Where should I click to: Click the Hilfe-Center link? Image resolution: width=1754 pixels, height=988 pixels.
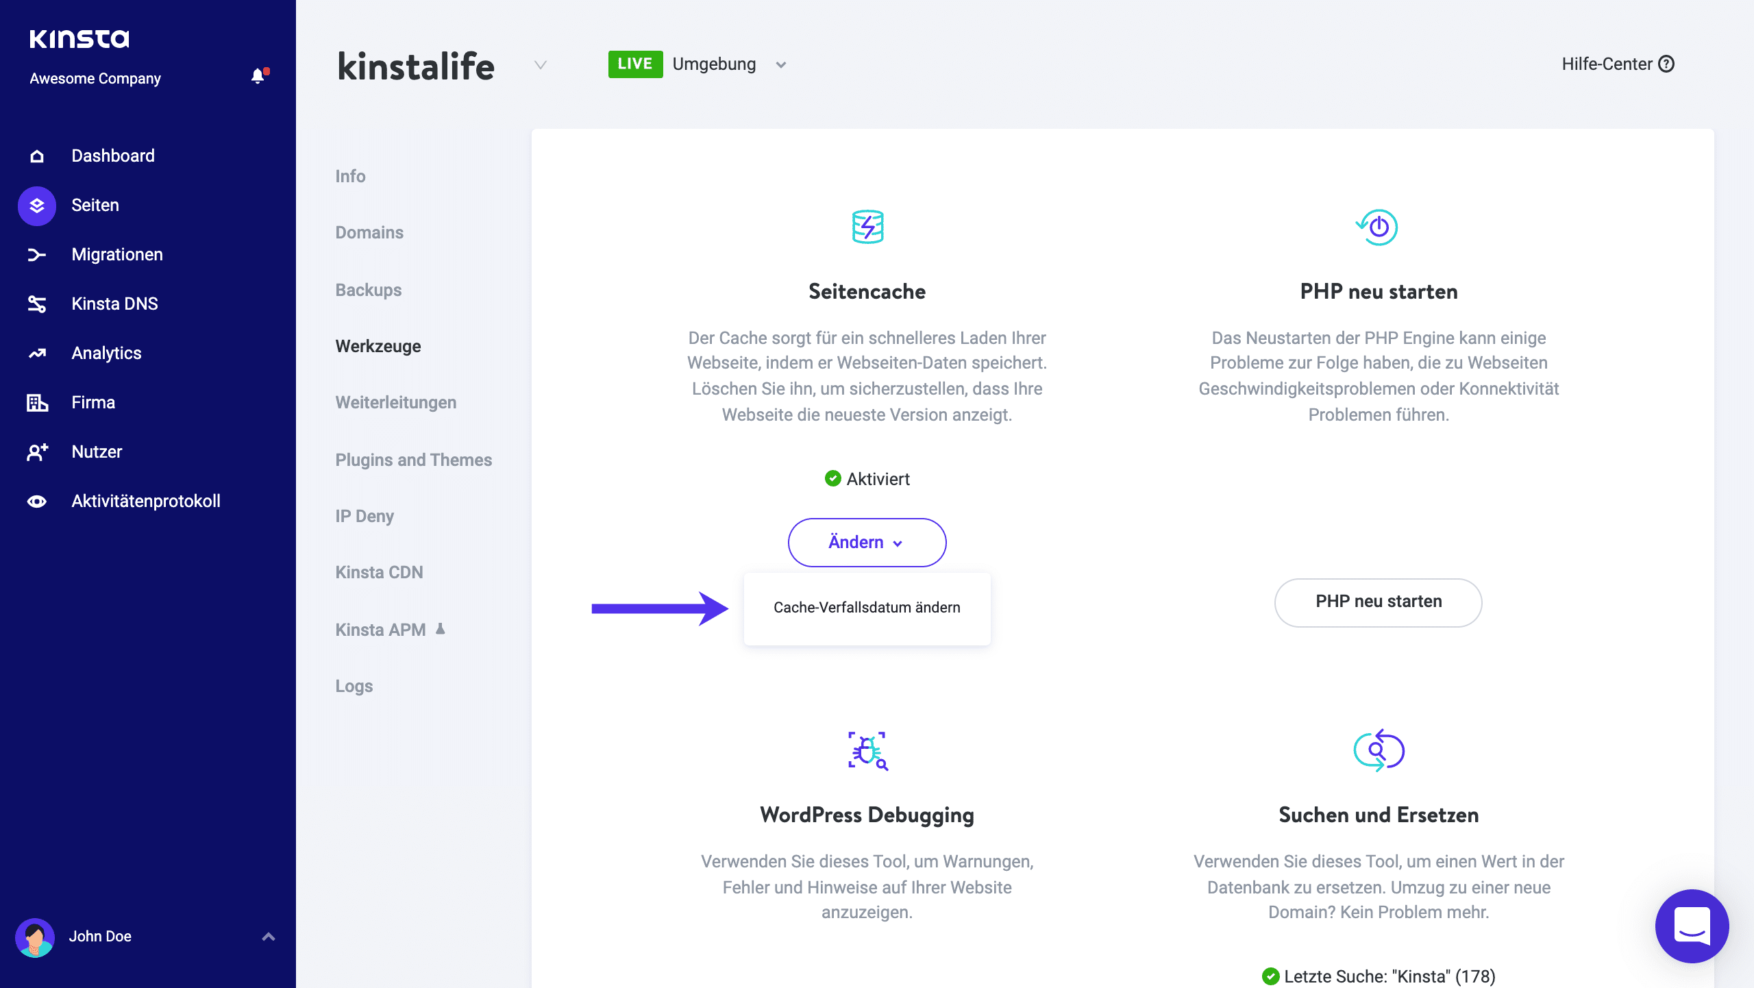[x=1616, y=64]
